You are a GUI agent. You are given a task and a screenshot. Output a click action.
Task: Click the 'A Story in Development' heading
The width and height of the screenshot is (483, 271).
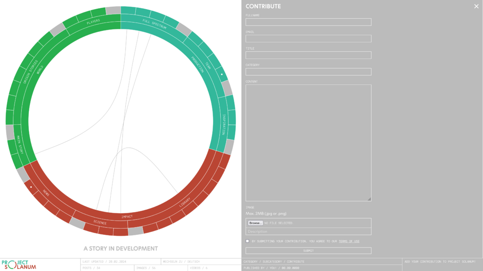point(121,248)
